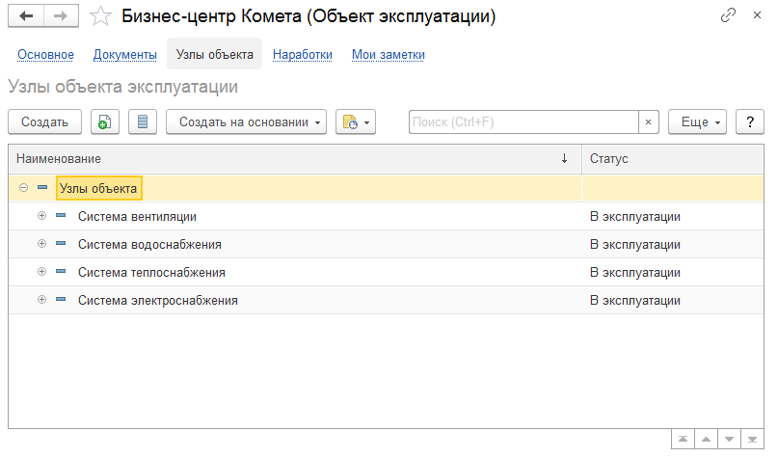Screen dimensions: 778x458
Task: Collapse the Узлы объекта root node
Action: click(x=23, y=188)
